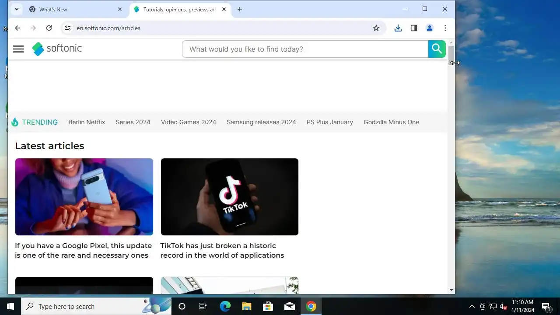Screen dimensions: 560x315
Task: Open Task View on taskbar
Action: coord(203,306)
